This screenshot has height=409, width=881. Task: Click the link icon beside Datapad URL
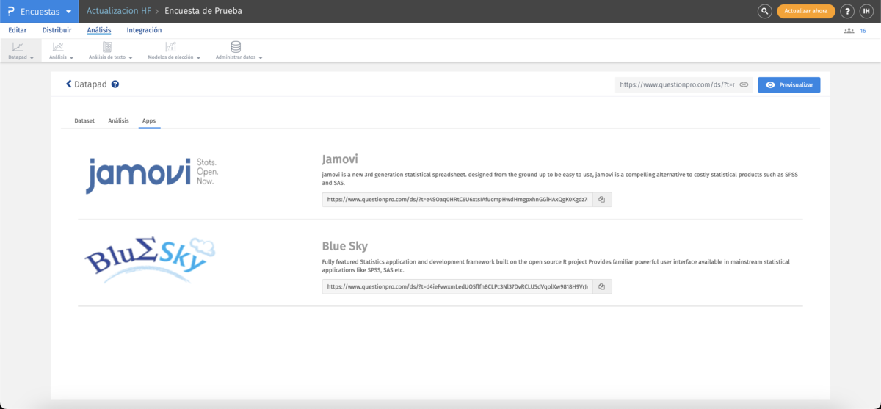pos(744,85)
